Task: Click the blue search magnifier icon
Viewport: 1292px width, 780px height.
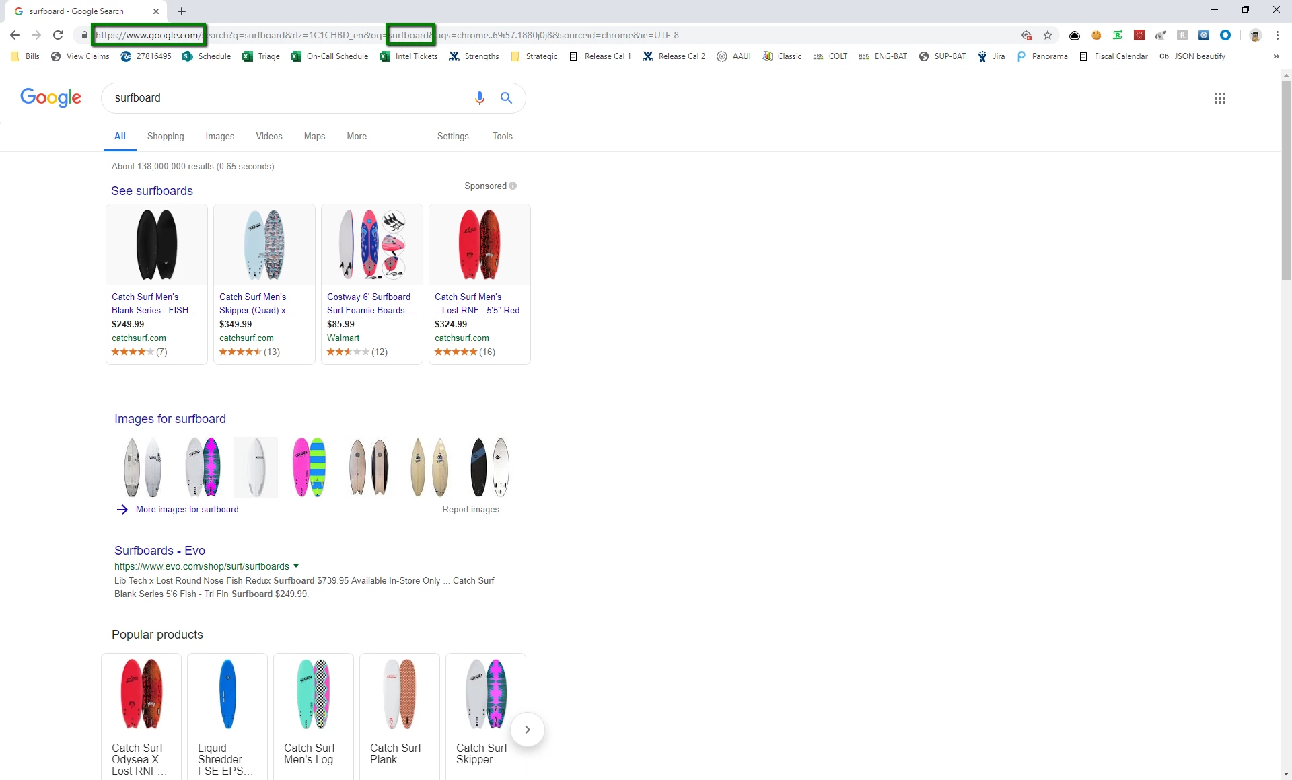Action: click(x=506, y=98)
